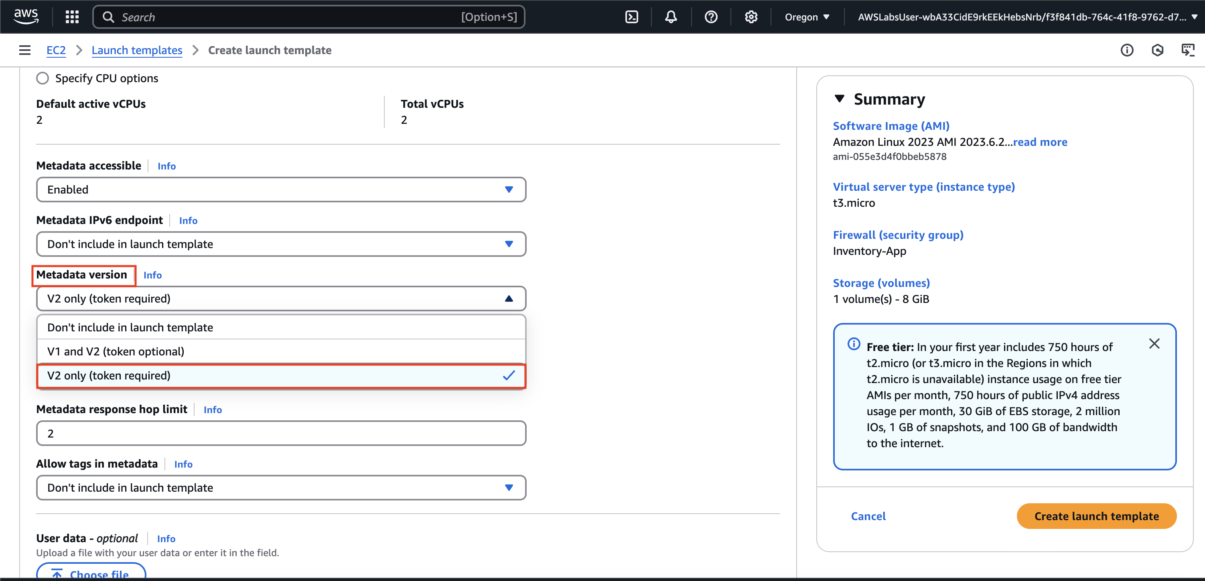
Task: Open the Metadata IPv6 endpoint dropdown
Action: click(281, 244)
